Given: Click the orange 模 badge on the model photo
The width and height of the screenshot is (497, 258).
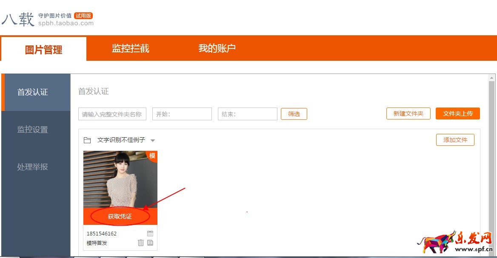Looking at the screenshot, I should coord(152,156).
